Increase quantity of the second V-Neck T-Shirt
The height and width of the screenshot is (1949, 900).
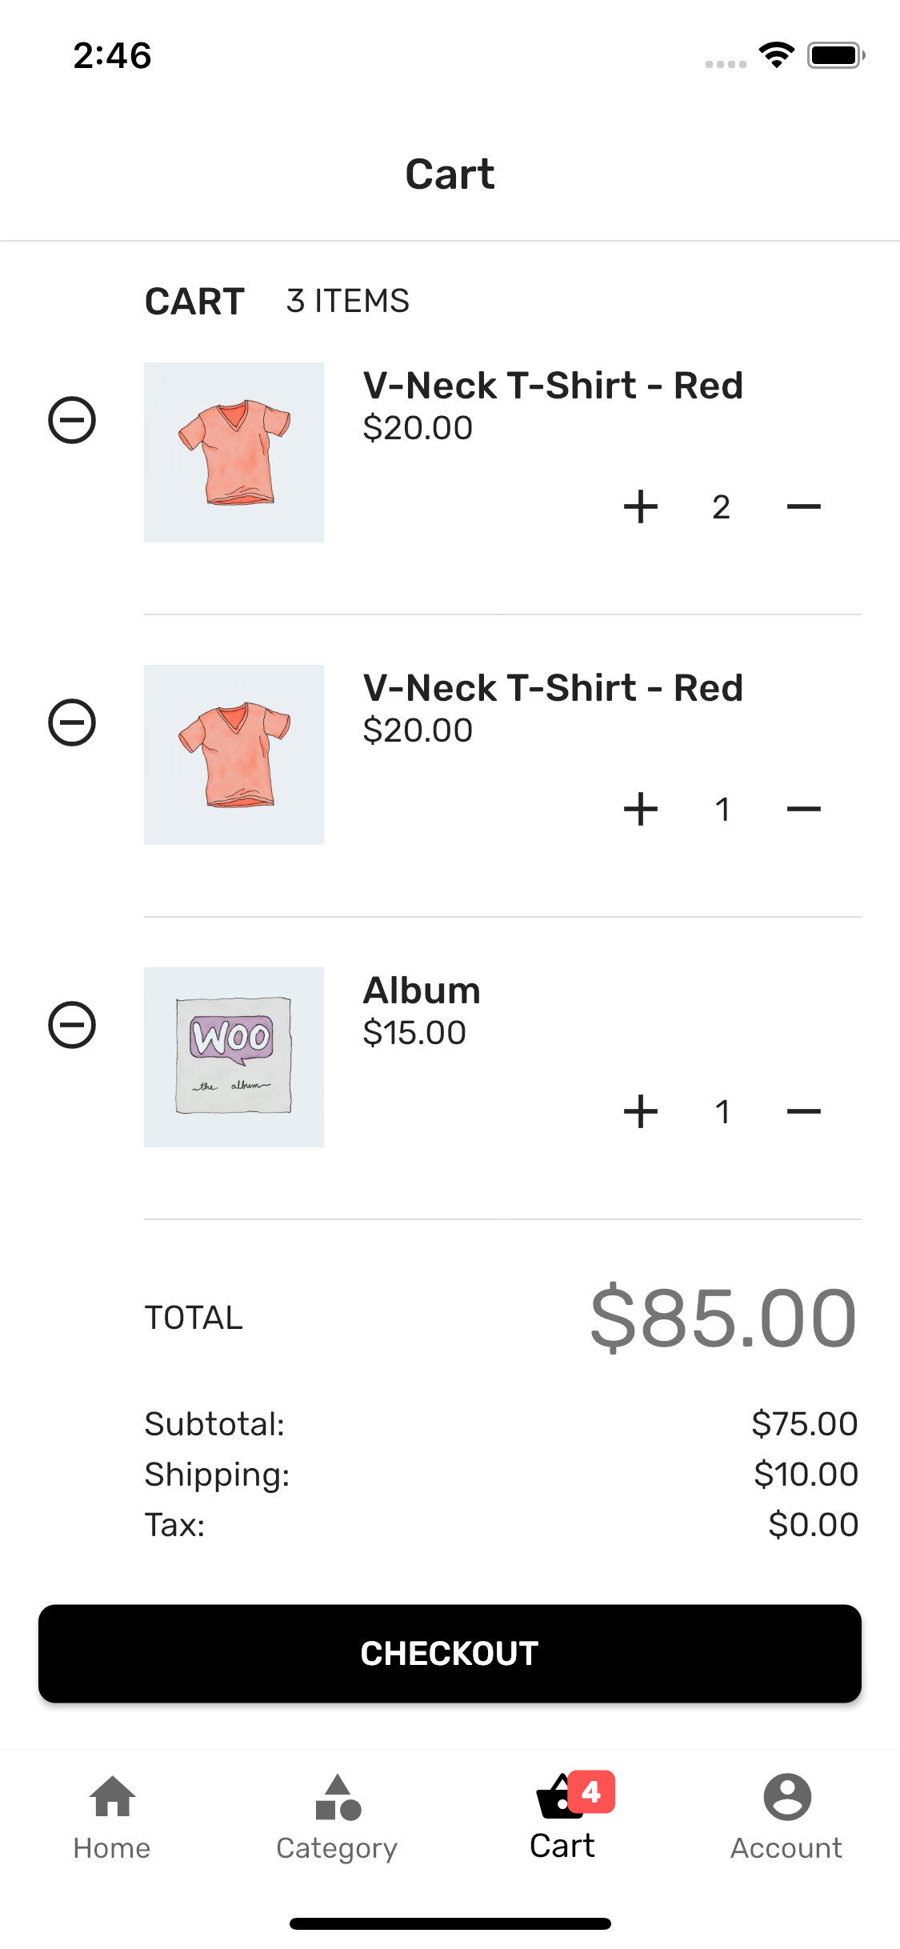coord(641,809)
